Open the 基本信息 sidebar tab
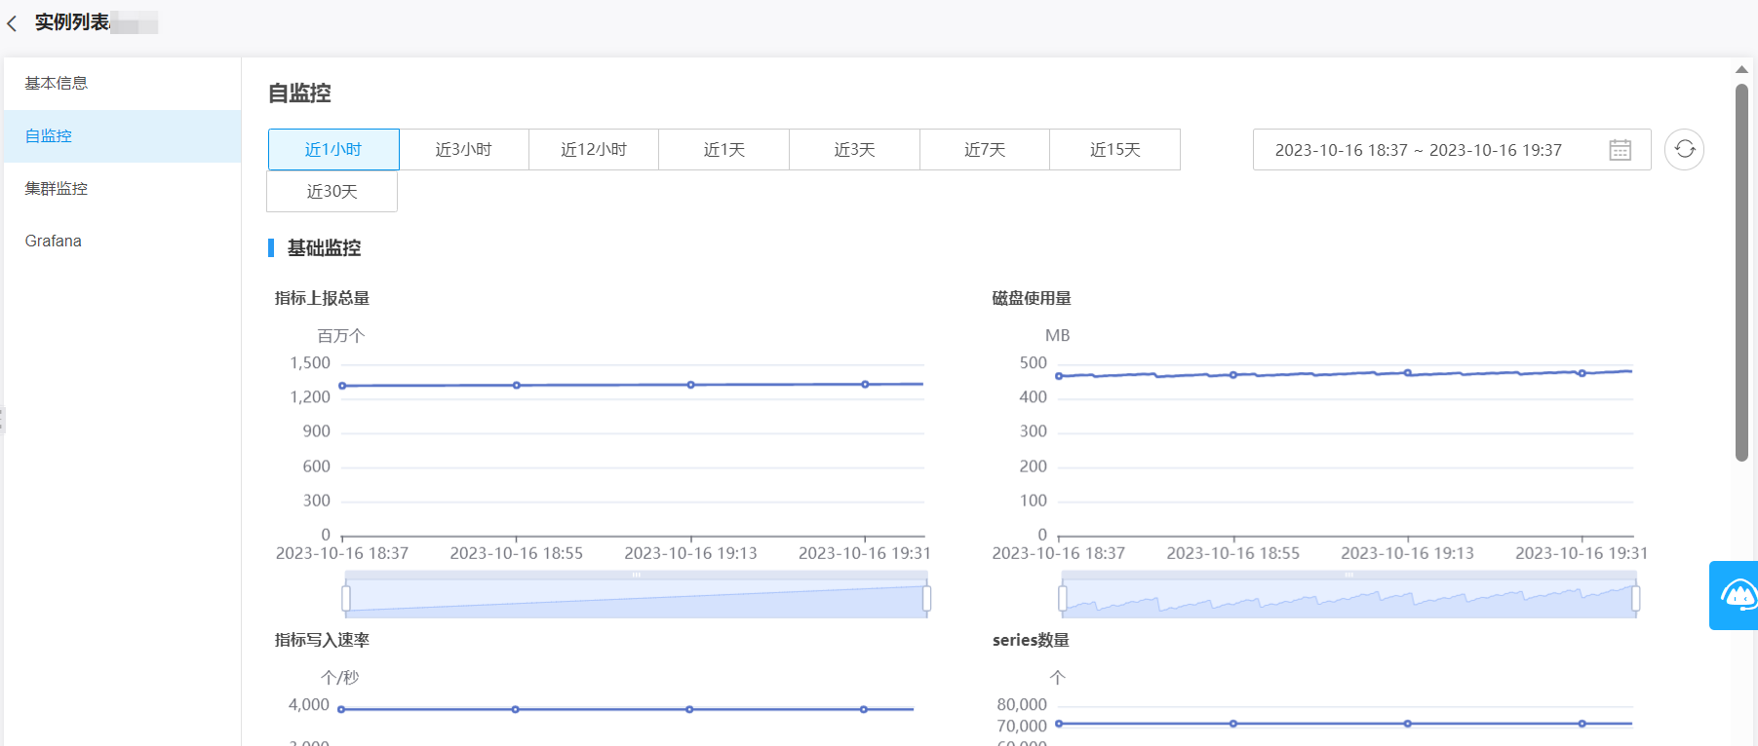 point(57,84)
